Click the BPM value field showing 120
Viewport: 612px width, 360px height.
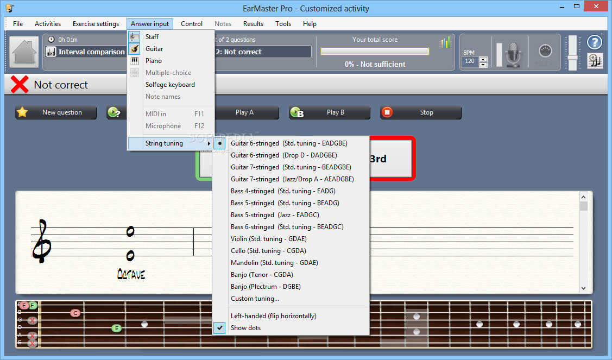(470, 62)
